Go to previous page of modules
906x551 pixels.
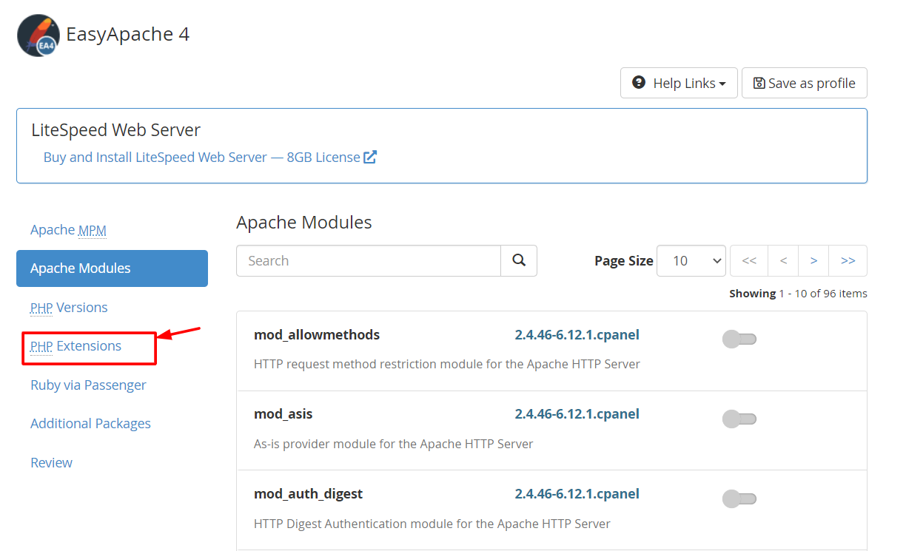pos(783,260)
